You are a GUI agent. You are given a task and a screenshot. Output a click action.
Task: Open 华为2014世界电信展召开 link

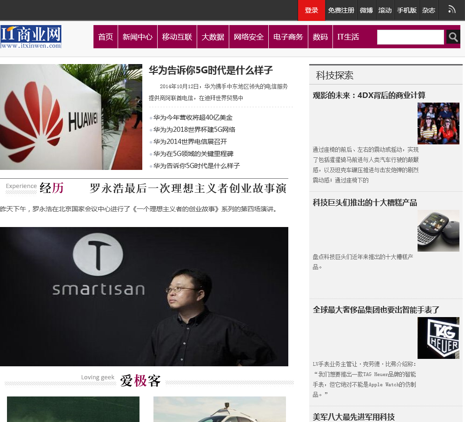(x=190, y=142)
